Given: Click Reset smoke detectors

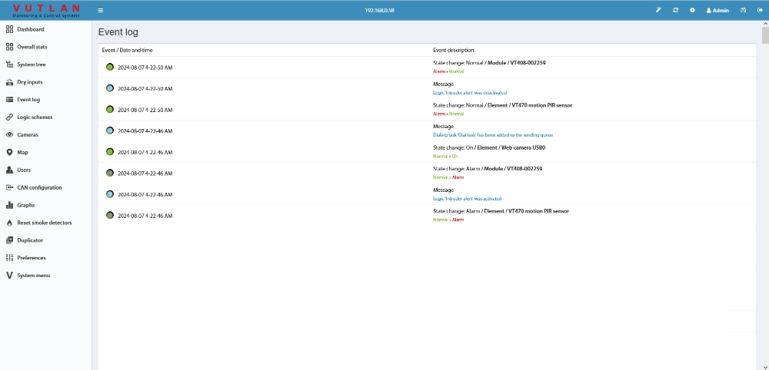Looking at the screenshot, I should (x=44, y=223).
